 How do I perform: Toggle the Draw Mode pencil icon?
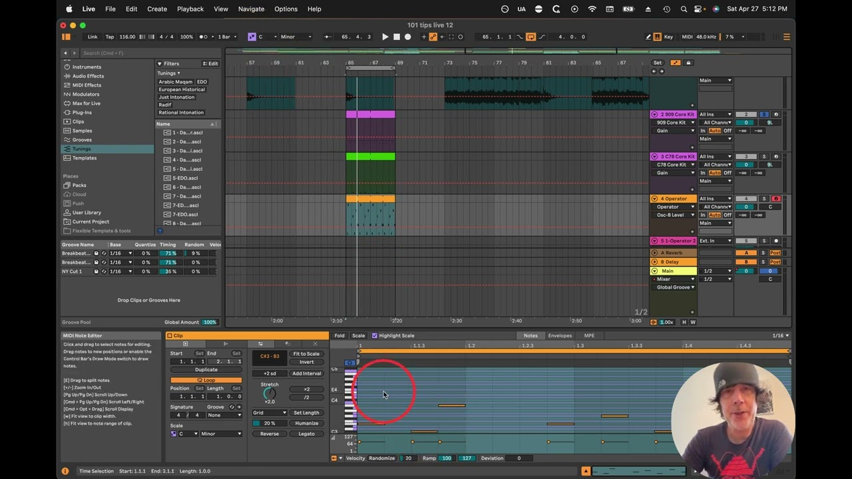(648, 37)
